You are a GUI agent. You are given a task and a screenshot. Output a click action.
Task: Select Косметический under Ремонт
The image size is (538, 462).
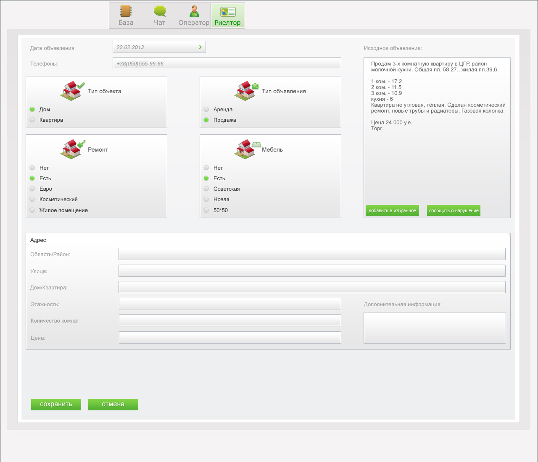pos(32,199)
